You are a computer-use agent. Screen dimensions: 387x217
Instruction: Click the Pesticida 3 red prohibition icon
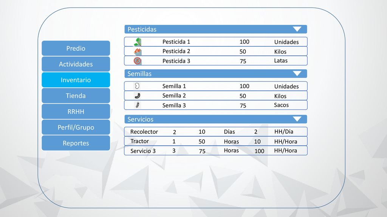coord(138,61)
